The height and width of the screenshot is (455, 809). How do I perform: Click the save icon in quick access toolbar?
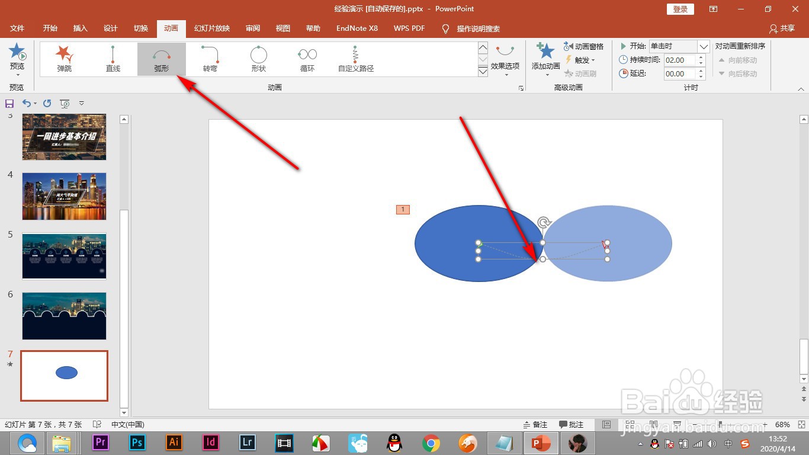pos(9,103)
